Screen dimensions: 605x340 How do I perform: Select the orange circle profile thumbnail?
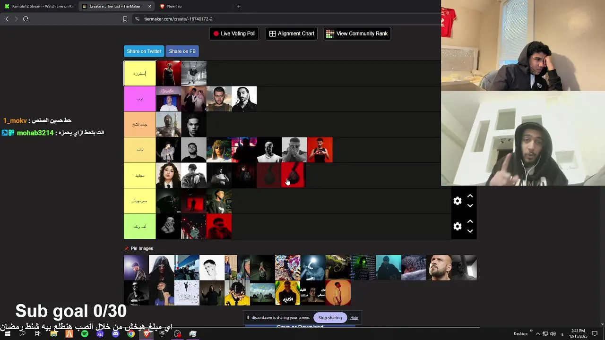pos(338,293)
